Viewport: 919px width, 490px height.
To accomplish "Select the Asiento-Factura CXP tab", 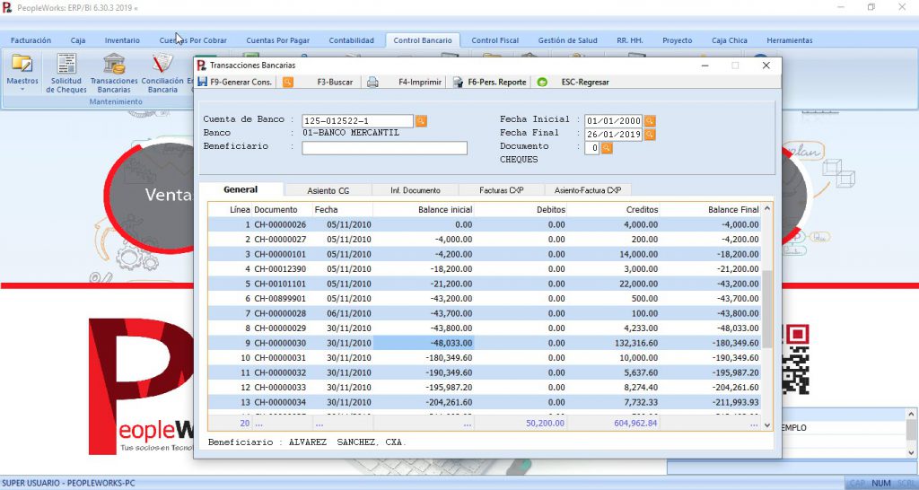I will point(588,190).
